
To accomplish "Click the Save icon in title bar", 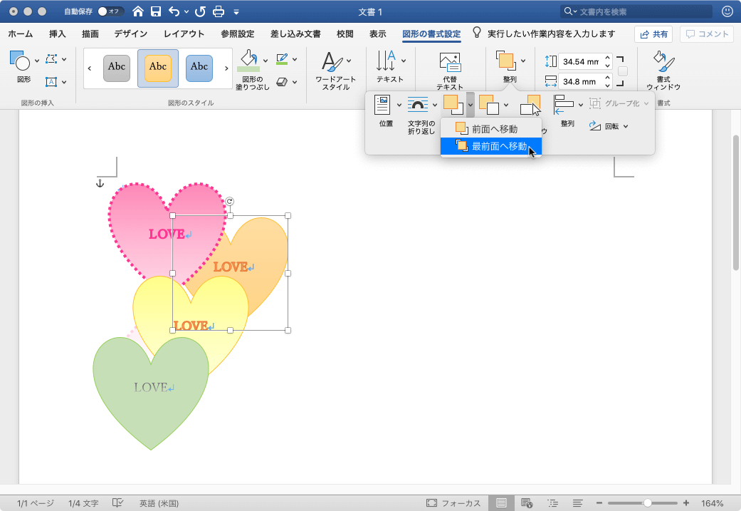I will tap(155, 11).
